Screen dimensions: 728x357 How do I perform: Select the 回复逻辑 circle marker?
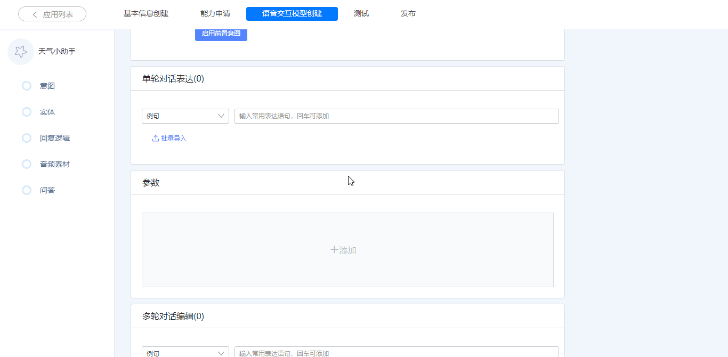click(27, 138)
